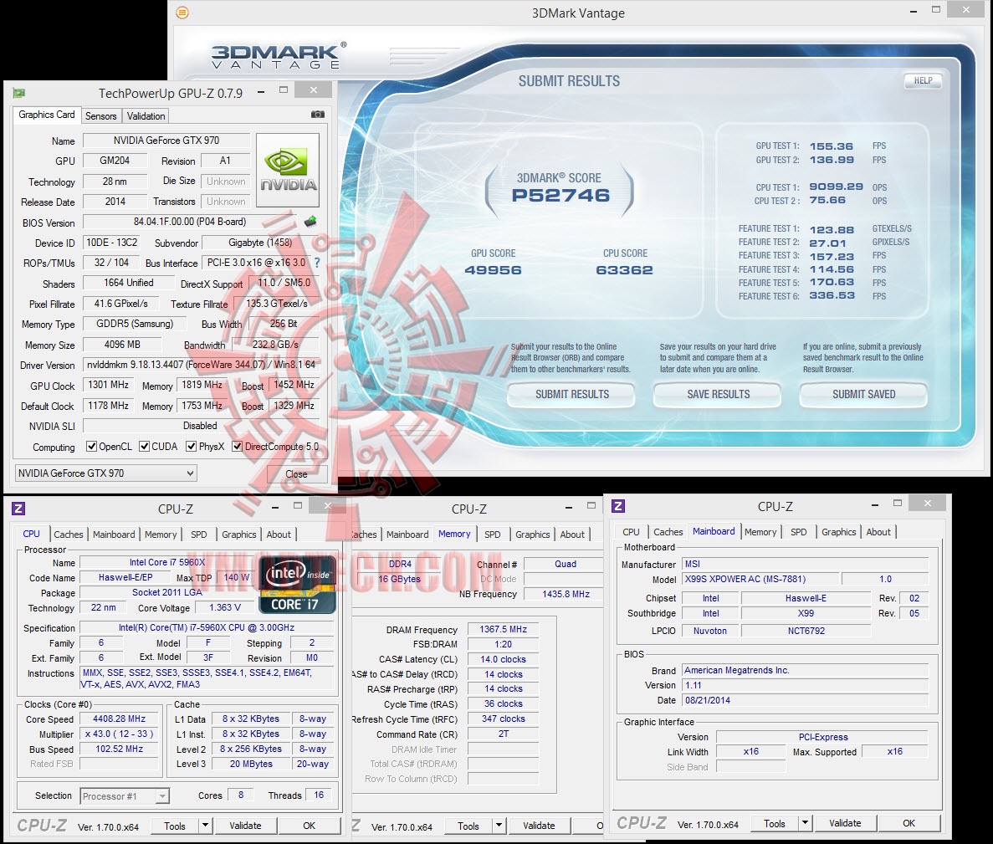This screenshot has height=844, width=993.
Task: Select About tab in Mainboard CPU-Z window
Action: pyautogui.click(x=878, y=532)
